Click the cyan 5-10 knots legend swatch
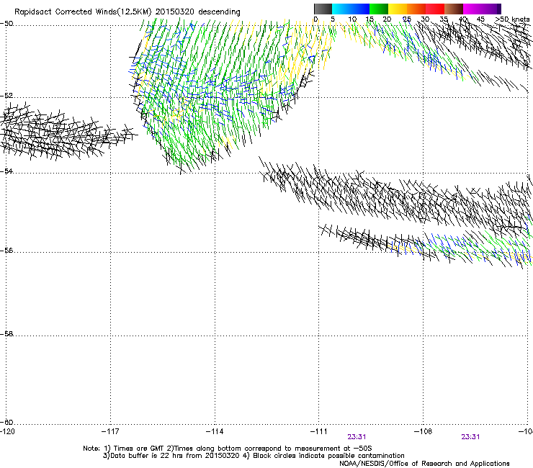This screenshot has height=468, width=533. (x=341, y=9)
